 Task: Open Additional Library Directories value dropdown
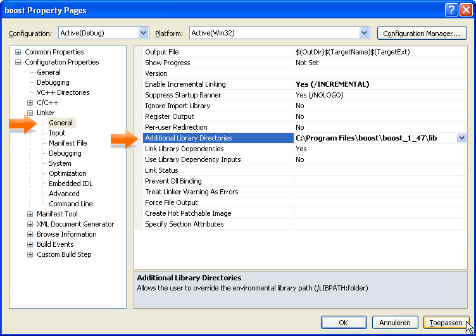461,138
